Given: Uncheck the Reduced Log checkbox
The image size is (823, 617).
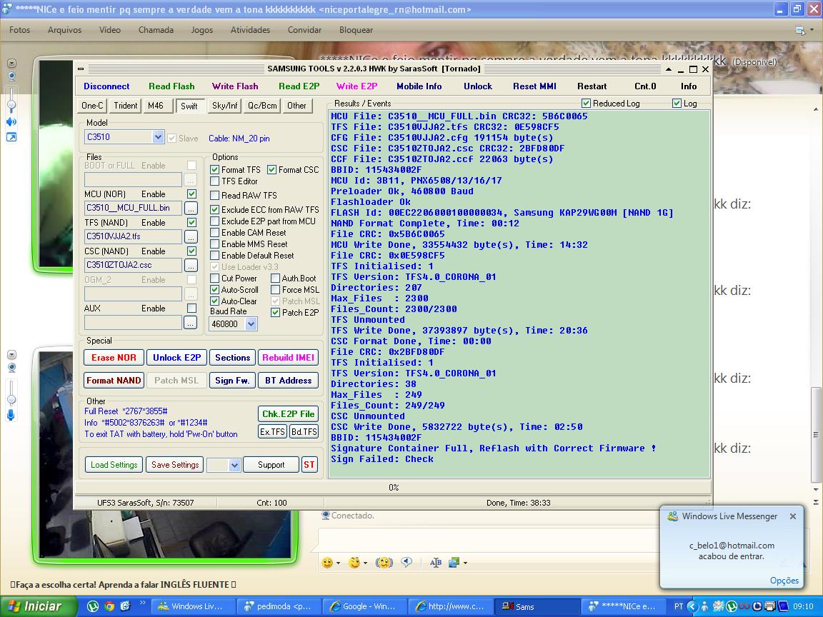Looking at the screenshot, I should (x=587, y=104).
